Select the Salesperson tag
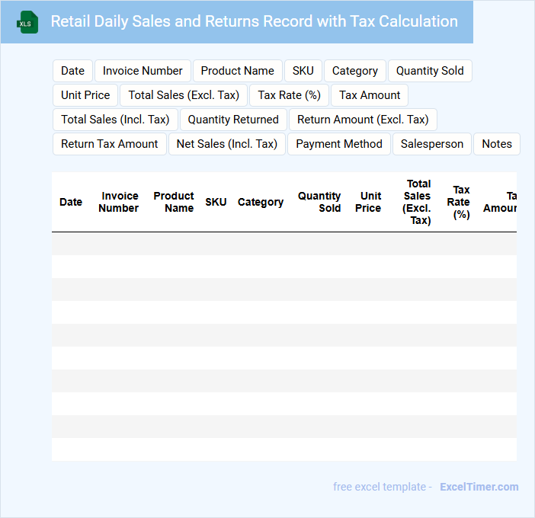This screenshot has width=535, height=518. point(431,144)
